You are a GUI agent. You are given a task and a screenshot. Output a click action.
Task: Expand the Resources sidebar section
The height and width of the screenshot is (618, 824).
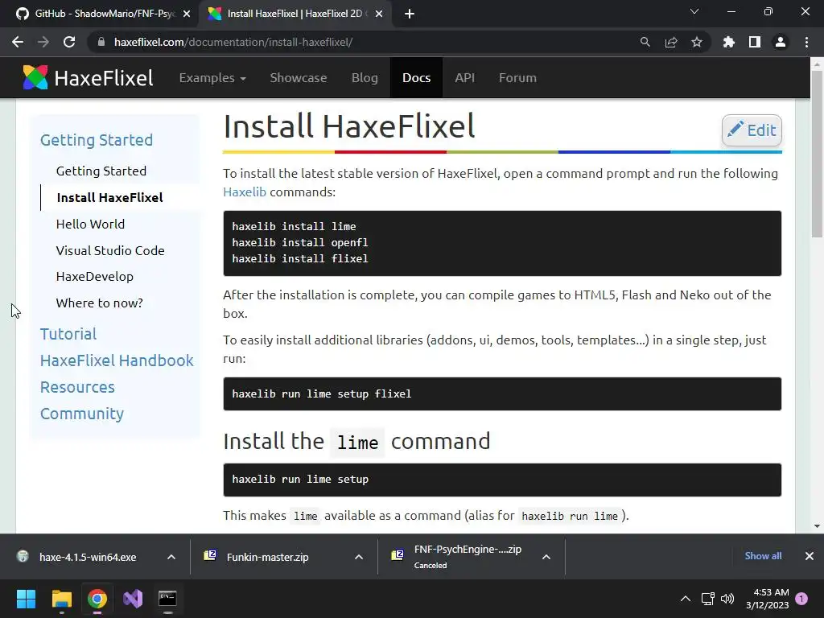(x=77, y=387)
